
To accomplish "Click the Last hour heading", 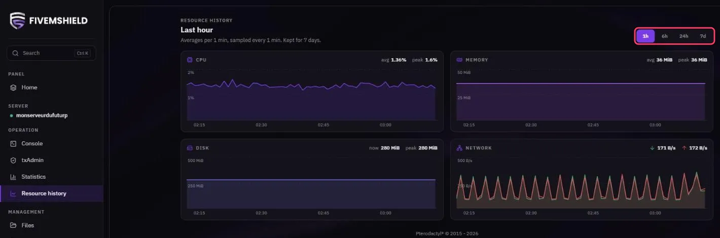I will tap(197, 30).
